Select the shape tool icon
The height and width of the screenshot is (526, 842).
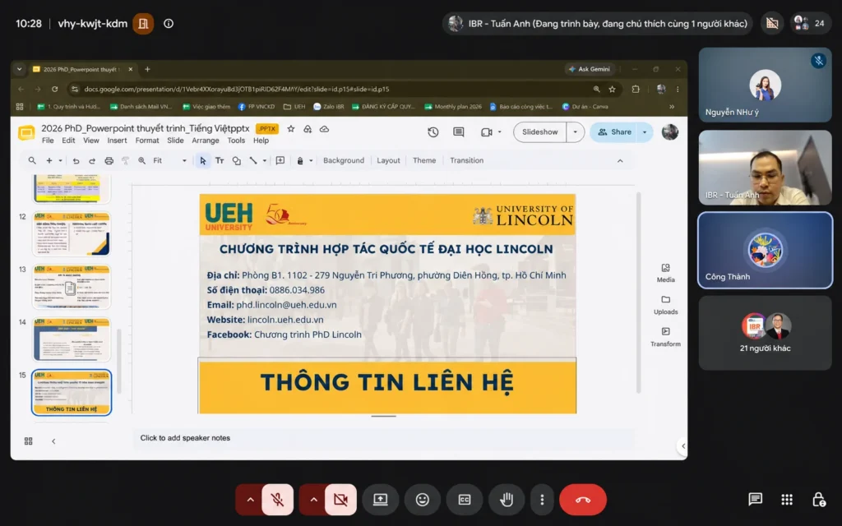click(236, 160)
